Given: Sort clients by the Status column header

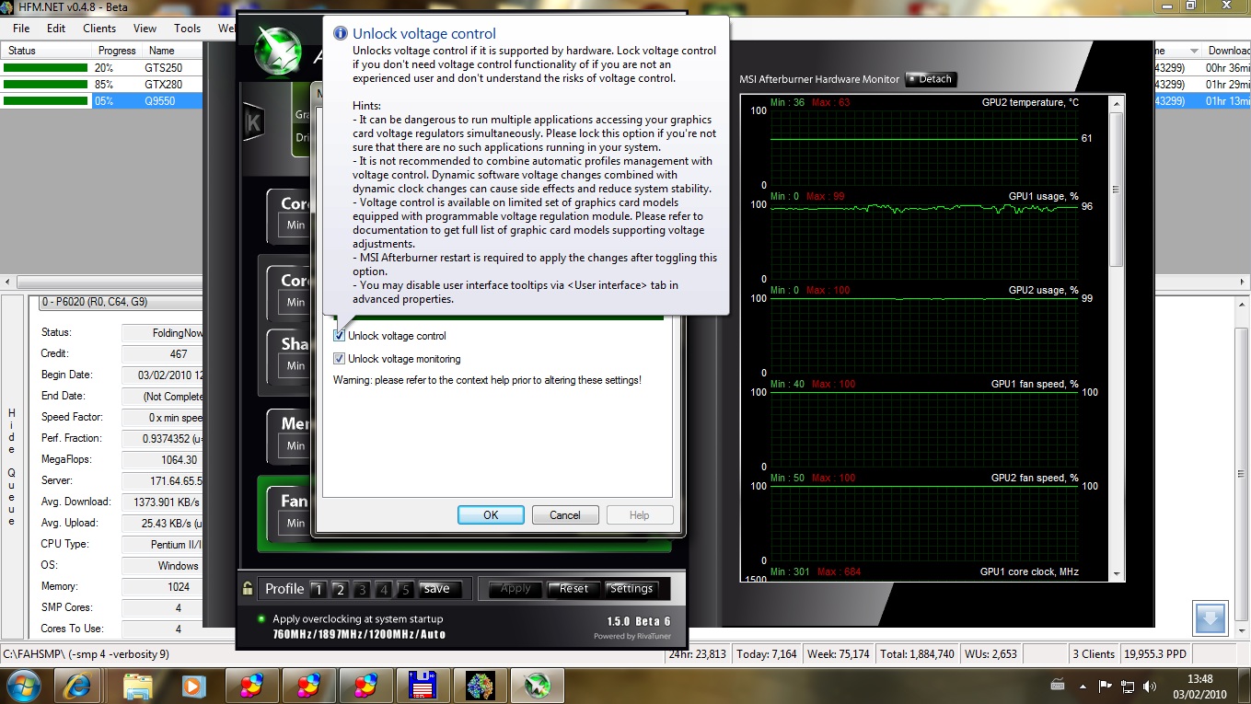Looking at the screenshot, I should [46, 51].
